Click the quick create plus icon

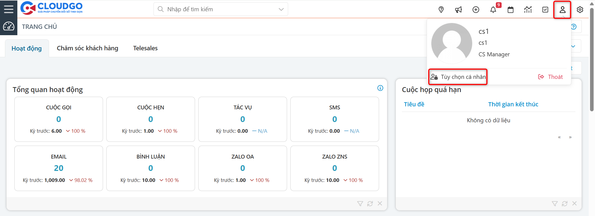(x=476, y=10)
